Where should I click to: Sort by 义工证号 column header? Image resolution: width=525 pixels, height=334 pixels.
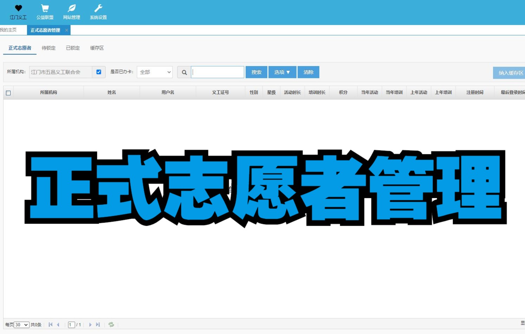(x=220, y=92)
